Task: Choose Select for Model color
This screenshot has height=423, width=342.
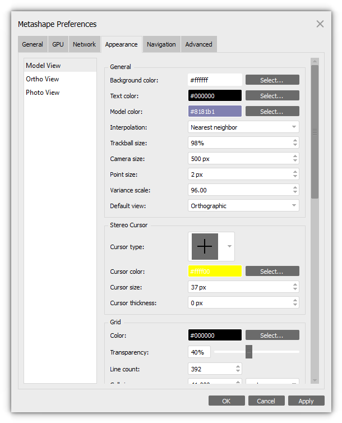Action: (x=272, y=112)
